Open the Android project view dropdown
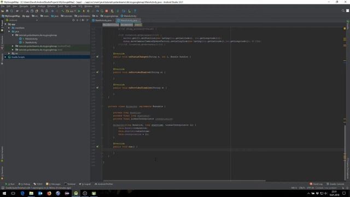The width and height of the screenshot is (350, 197). (x=22, y=20)
